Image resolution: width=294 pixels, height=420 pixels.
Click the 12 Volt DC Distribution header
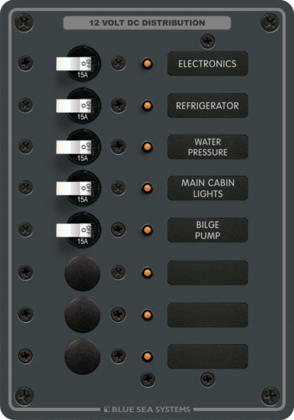(x=147, y=23)
